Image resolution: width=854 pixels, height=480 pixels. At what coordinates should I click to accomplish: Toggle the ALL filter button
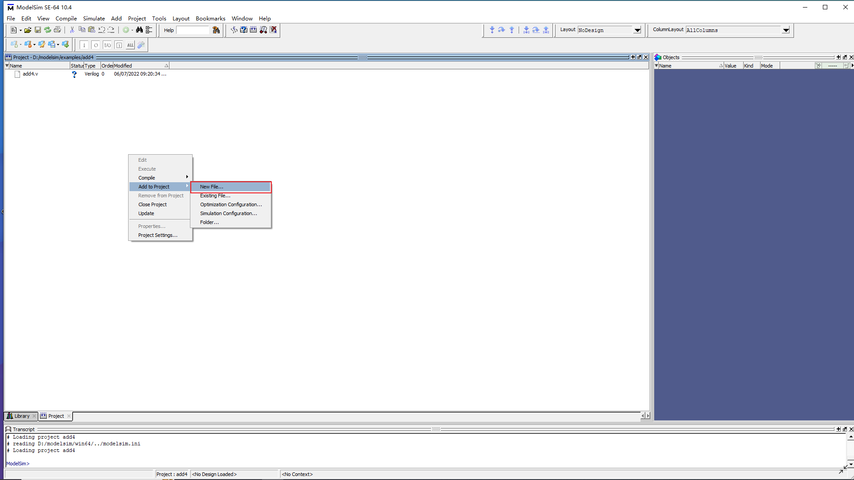coord(130,45)
